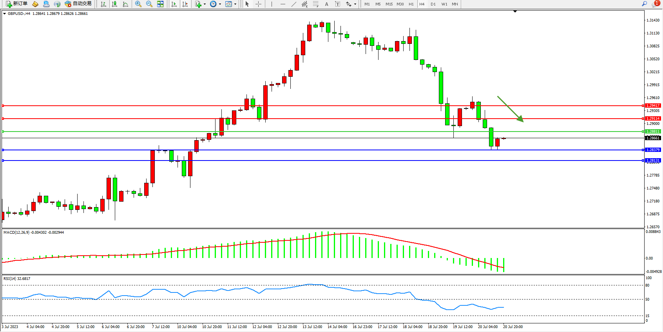Viewport: 663px width, 332px height.
Task: Zoom out of the chart
Action: click(149, 4)
